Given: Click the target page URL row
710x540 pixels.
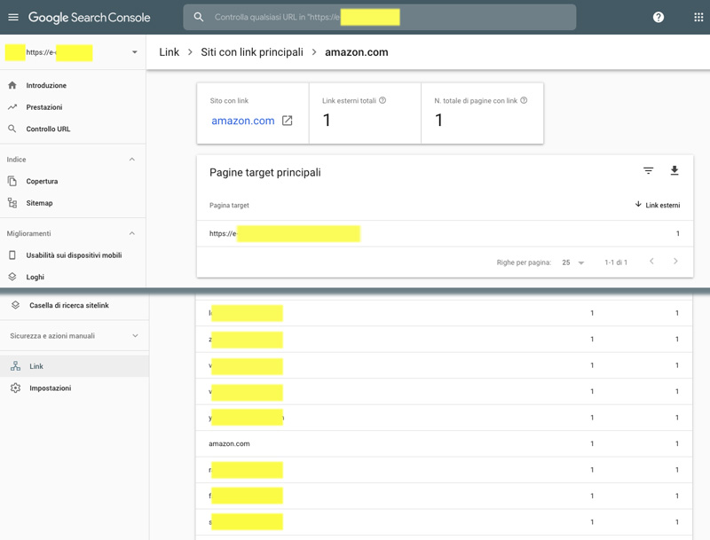Looking at the screenshot, I should 445,233.
